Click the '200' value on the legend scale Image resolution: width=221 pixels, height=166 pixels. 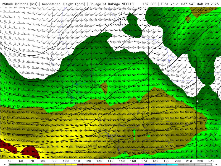(178, 161)
